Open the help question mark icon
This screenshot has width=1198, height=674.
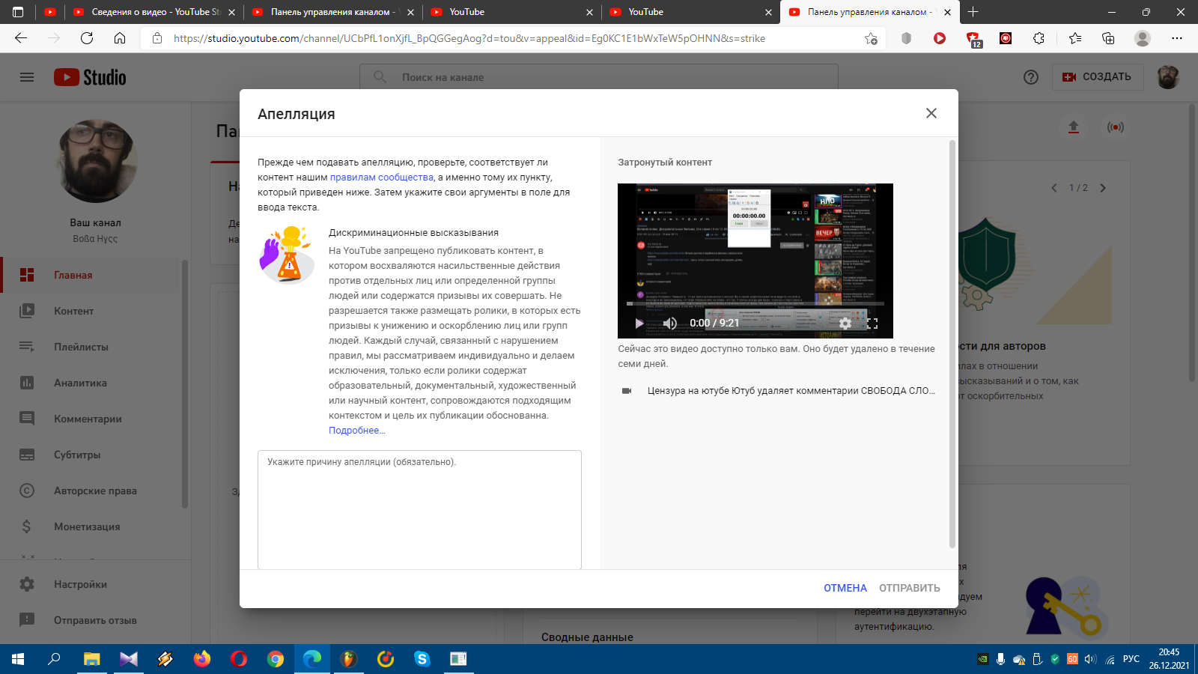pyautogui.click(x=1031, y=77)
